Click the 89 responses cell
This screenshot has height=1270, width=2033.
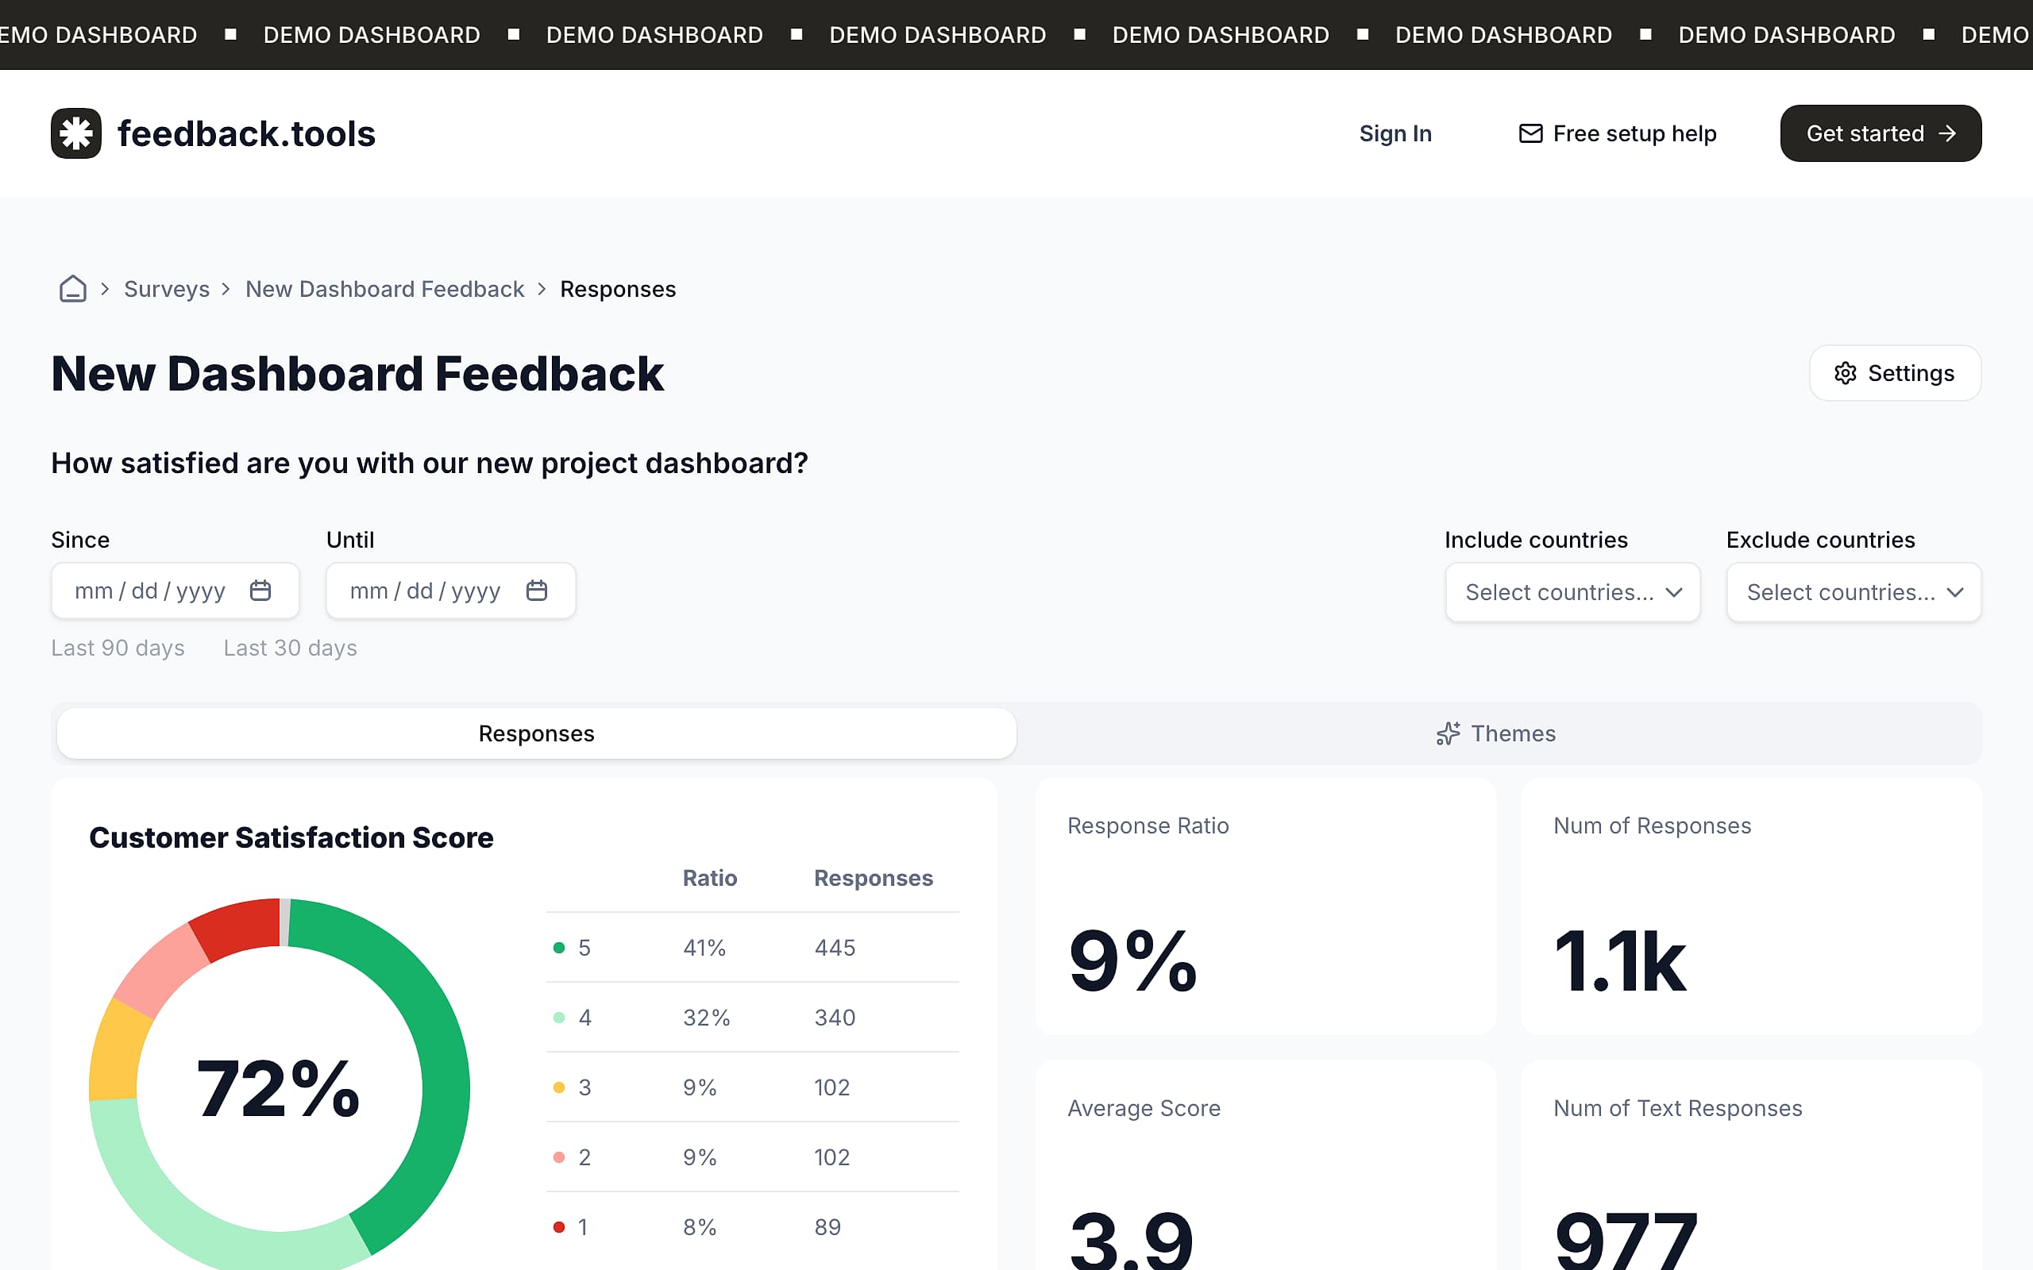tap(827, 1227)
